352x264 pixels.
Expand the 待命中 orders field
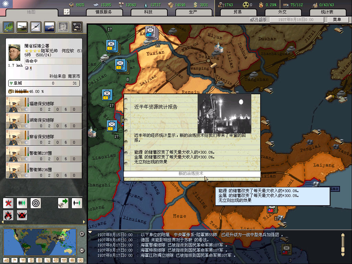point(53,61)
